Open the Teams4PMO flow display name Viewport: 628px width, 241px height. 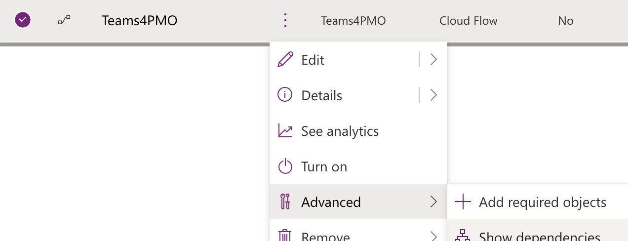click(x=139, y=20)
